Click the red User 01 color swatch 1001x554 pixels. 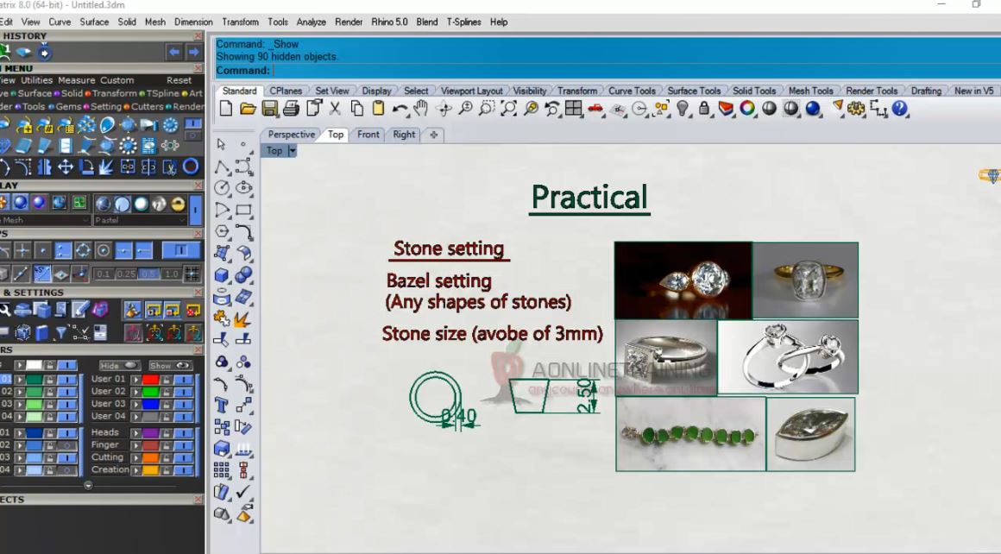(x=151, y=379)
